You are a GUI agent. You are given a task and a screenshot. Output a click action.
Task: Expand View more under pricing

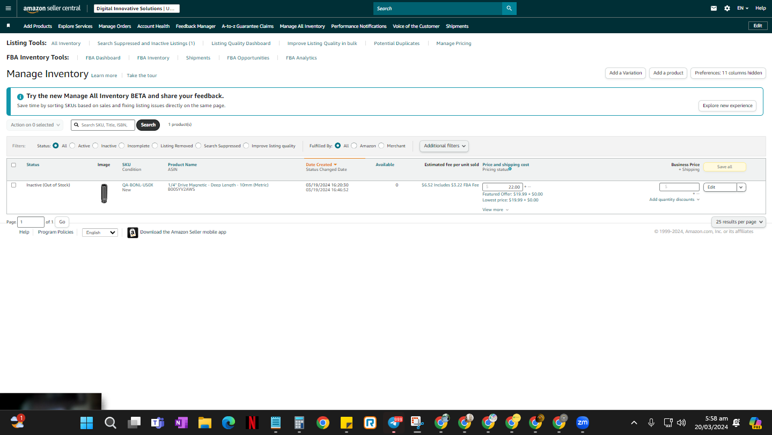(495, 210)
